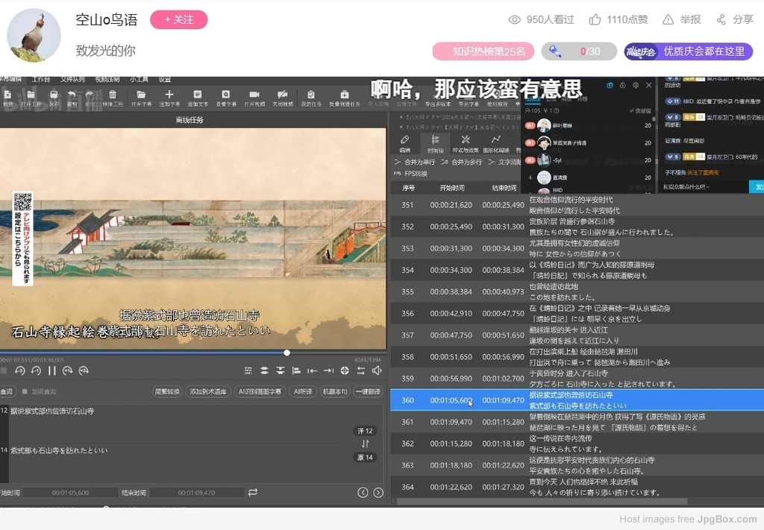The height and width of the screenshot is (530, 764).
Task: Switch to the 时间轴 tab
Action: click(435, 144)
